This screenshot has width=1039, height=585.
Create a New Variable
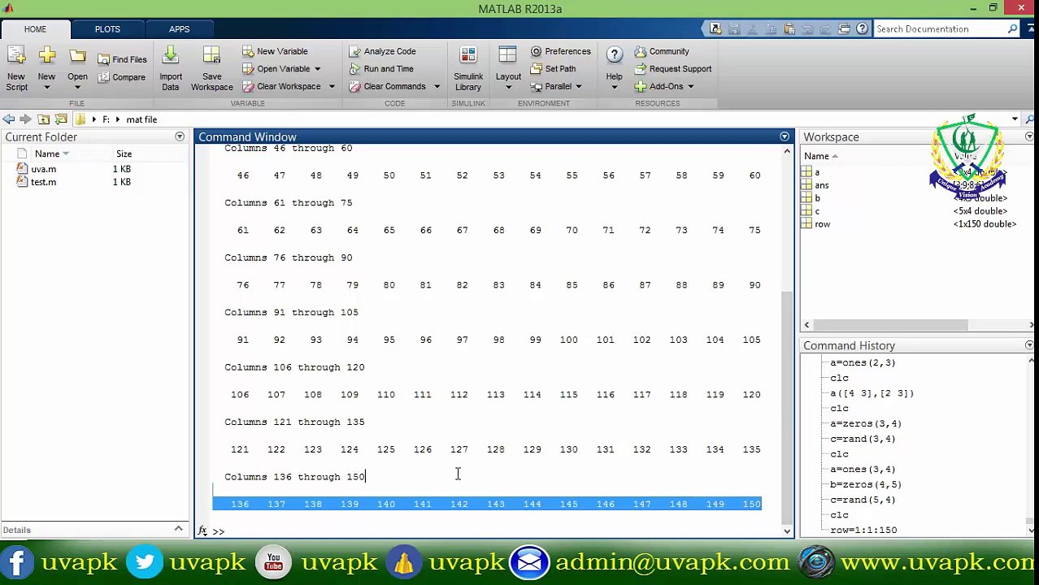pos(275,51)
